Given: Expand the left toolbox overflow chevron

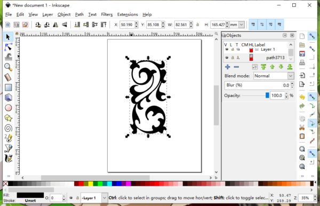Looking at the screenshot, I should [9, 176].
